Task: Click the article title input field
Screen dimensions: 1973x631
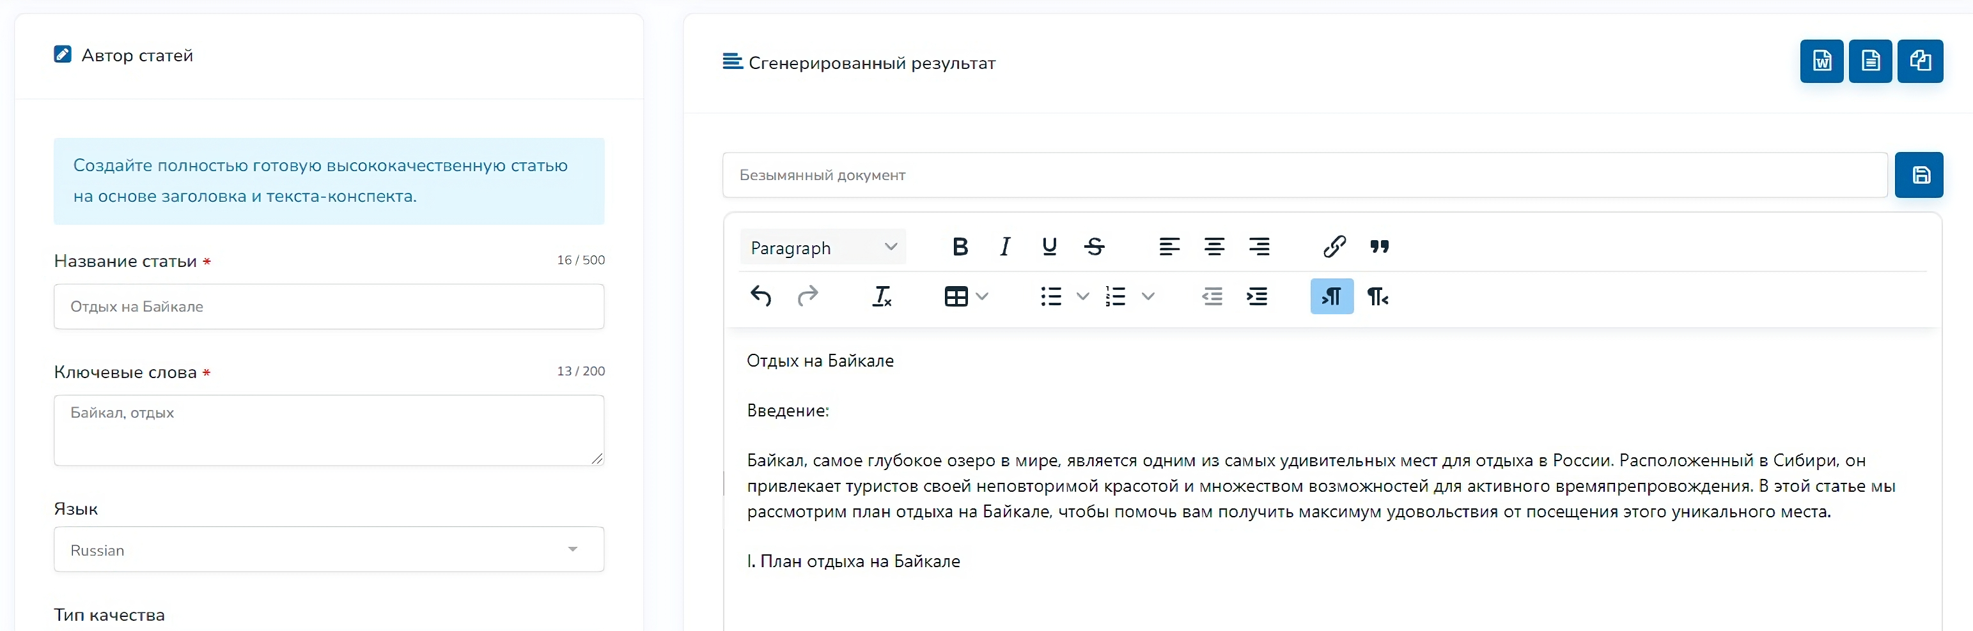Action: click(329, 307)
